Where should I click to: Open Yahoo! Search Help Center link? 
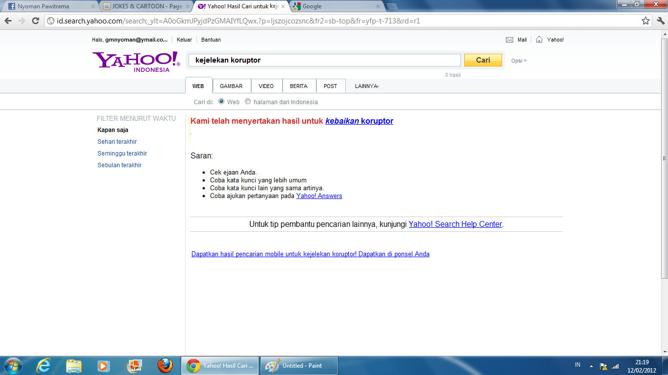click(455, 224)
